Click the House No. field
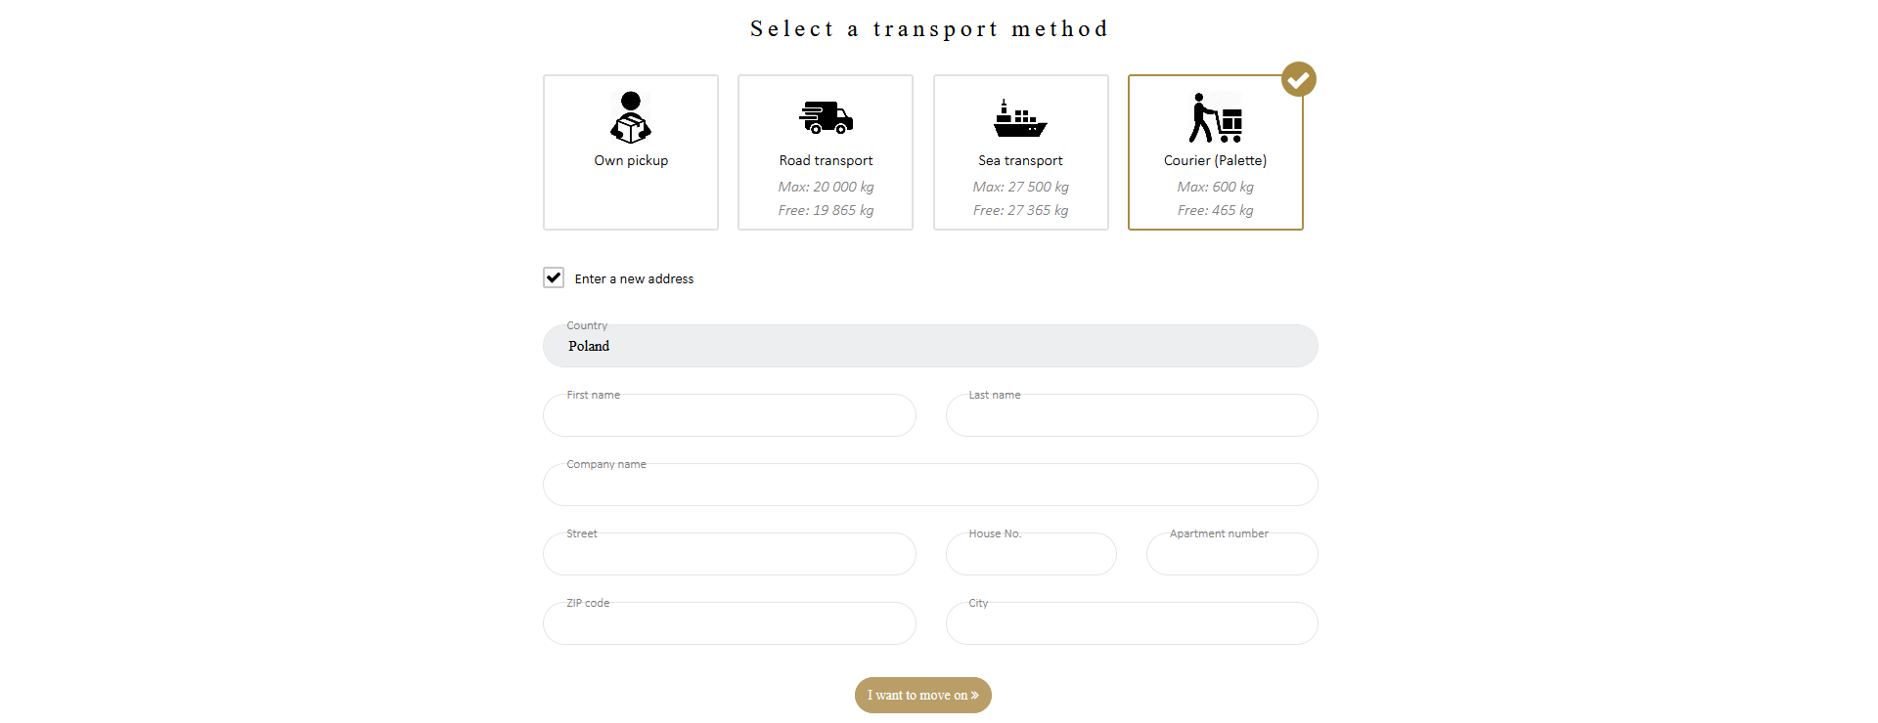This screenshot has height=723, width=1878. 1031,555
